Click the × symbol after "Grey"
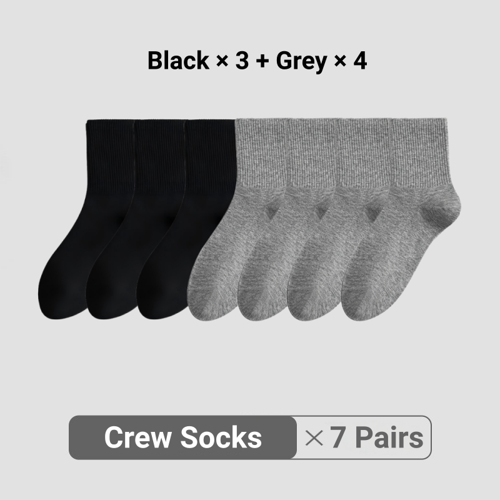This screenshot has height=500, width=500. (340, 61)
